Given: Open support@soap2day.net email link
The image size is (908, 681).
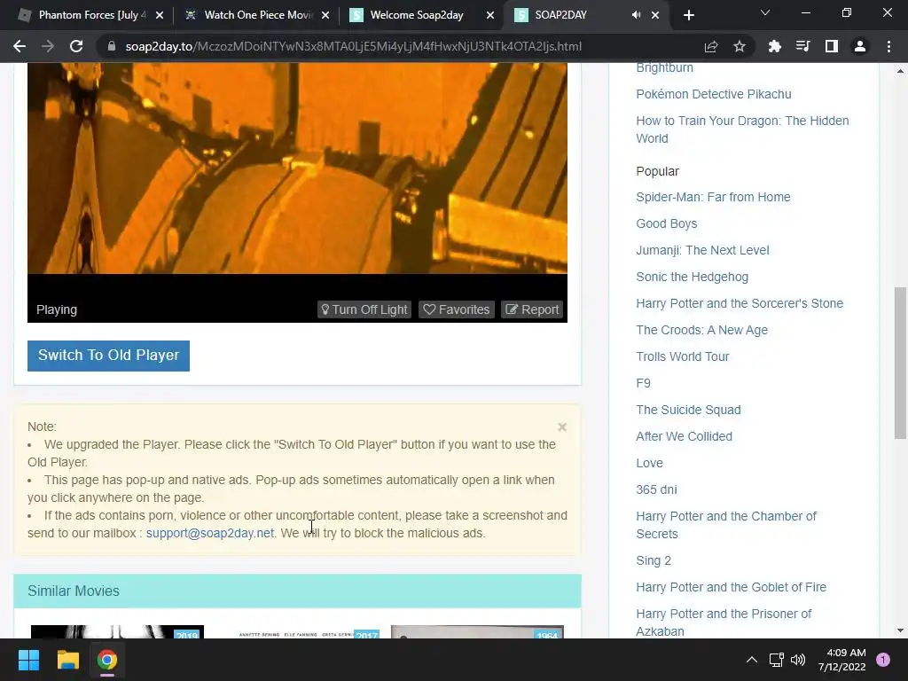Looking at the screenshot, I should coord(209,533).
